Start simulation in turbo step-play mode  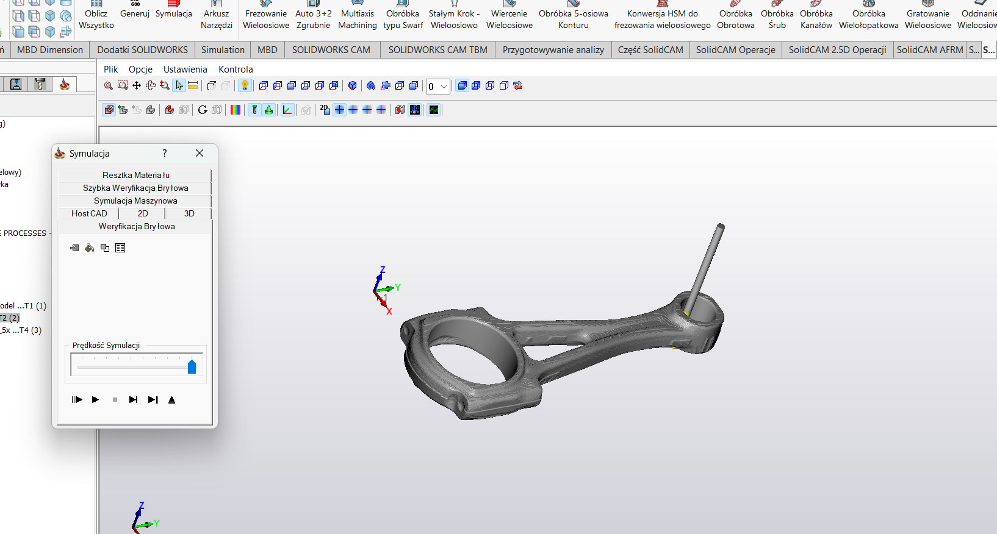(77, 400)
